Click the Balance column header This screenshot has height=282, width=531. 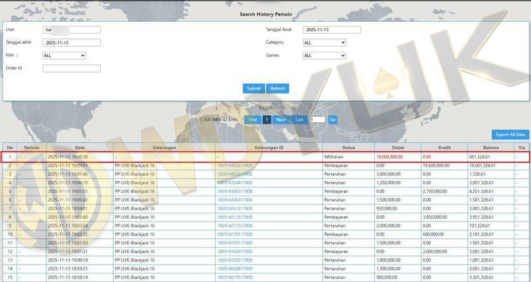coord(491,147)
